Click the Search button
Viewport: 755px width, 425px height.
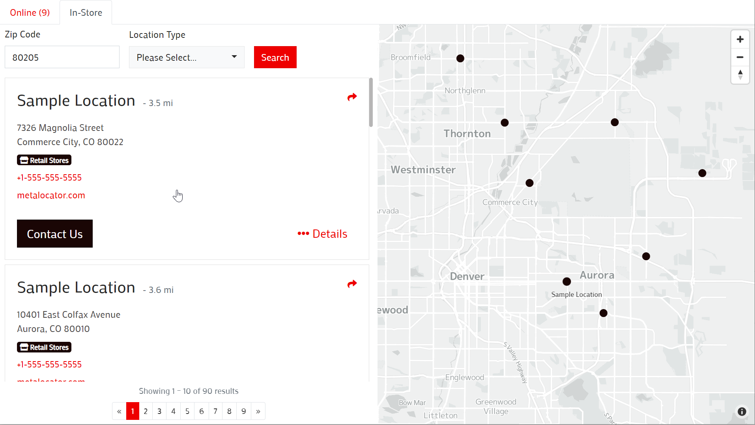(x=275, y=57)
